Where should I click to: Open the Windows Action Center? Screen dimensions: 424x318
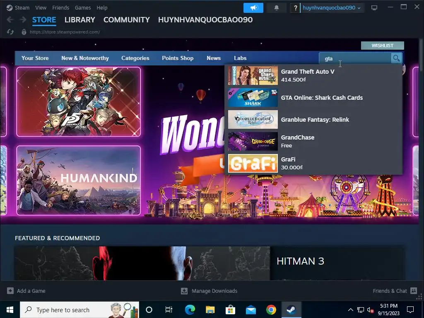[410, 310]
